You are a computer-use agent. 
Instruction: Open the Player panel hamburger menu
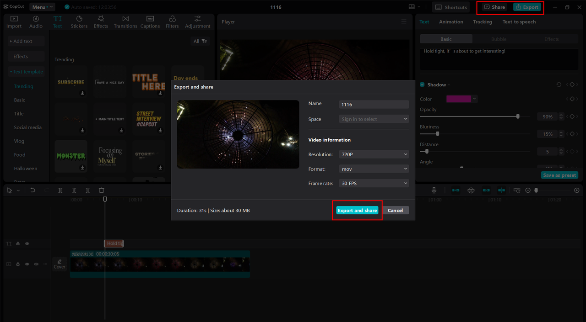(404, 21)
